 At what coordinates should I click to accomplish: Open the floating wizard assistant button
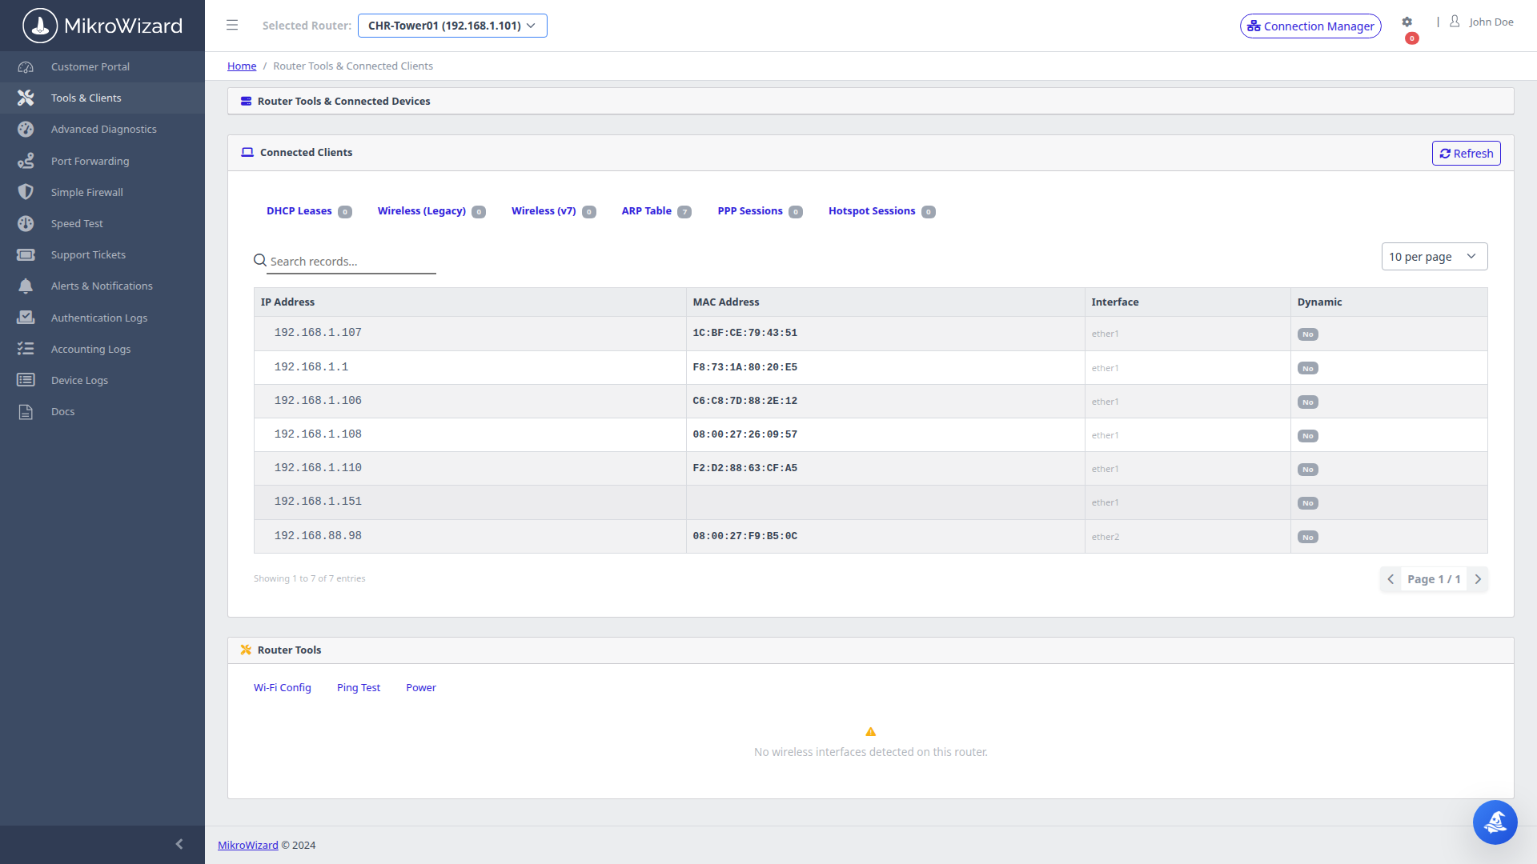(1495, 822)
